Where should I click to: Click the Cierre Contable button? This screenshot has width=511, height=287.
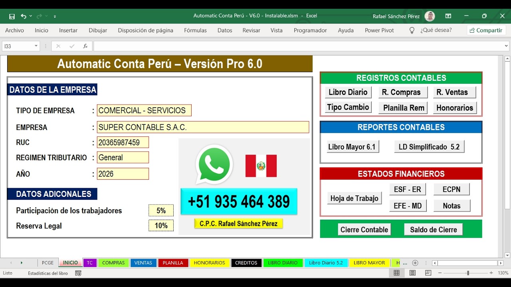(x=364, y=230)
